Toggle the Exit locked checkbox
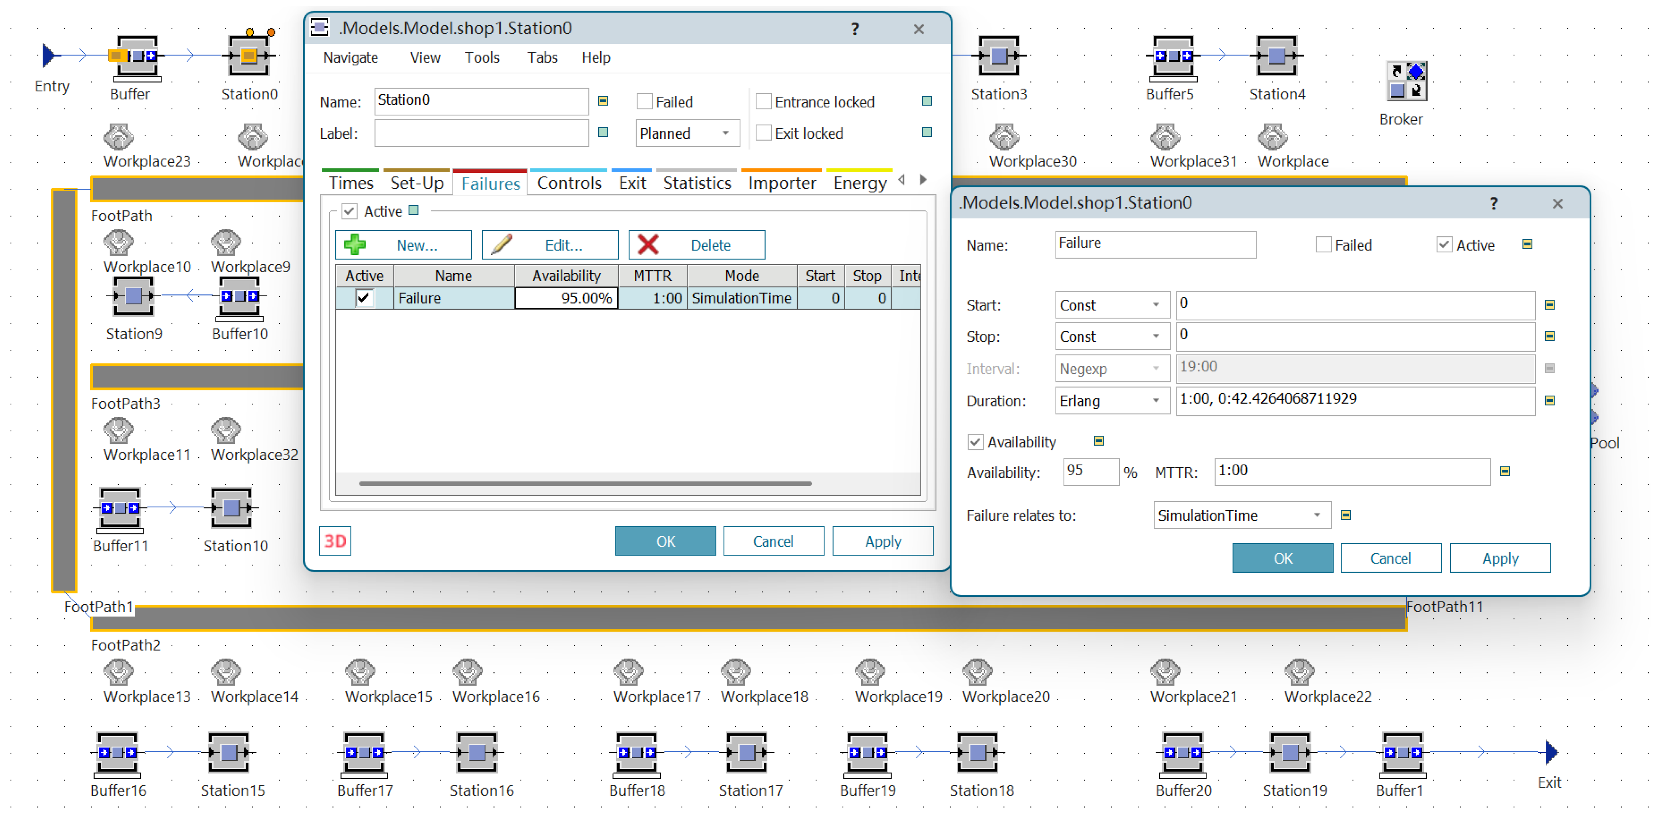The width and height of the screenshot is (1663, 820). [x=763, y=134]
